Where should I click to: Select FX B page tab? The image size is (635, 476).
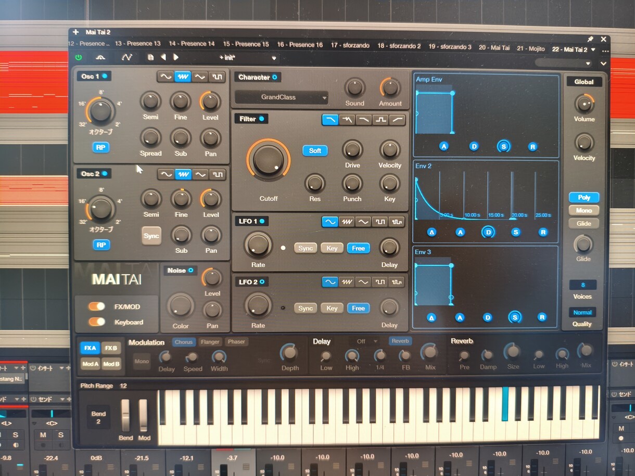(111, 348)
